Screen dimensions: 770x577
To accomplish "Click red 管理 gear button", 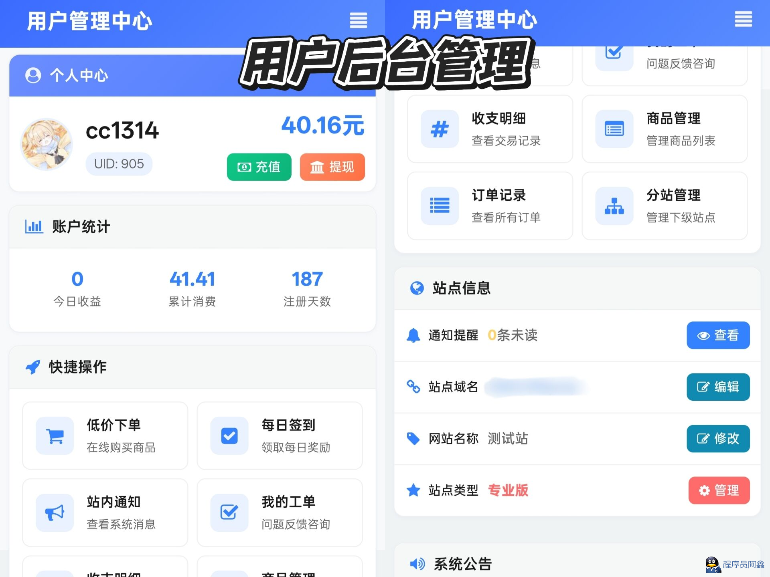I will pos(719,490).
